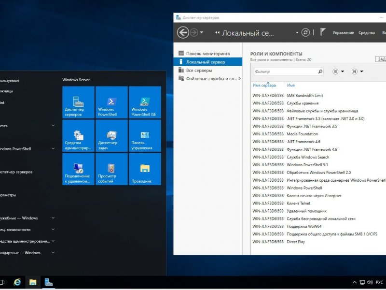Expand the Файловые службы sidebar arrow
The image size is (386, 290).
240,79
